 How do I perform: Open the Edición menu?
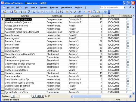[x=19, y=7]
